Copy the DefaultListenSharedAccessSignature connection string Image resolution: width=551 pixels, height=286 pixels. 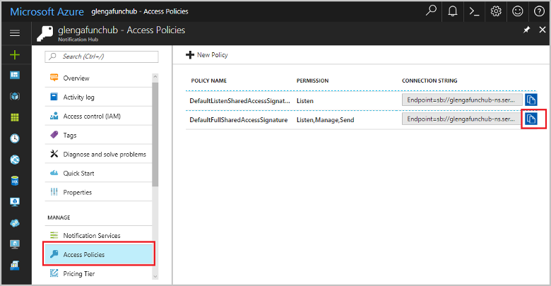pyautogui.click(x=531, y=100)
